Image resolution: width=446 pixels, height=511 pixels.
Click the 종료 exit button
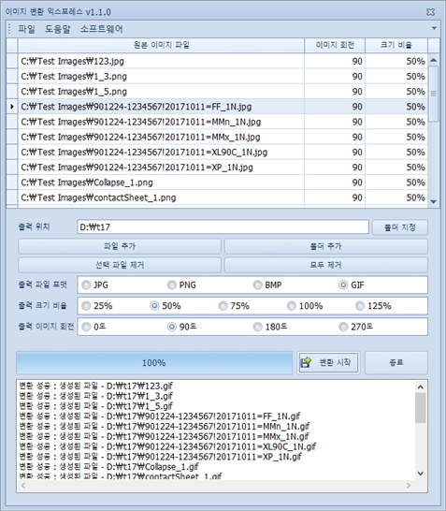[396, 362]
